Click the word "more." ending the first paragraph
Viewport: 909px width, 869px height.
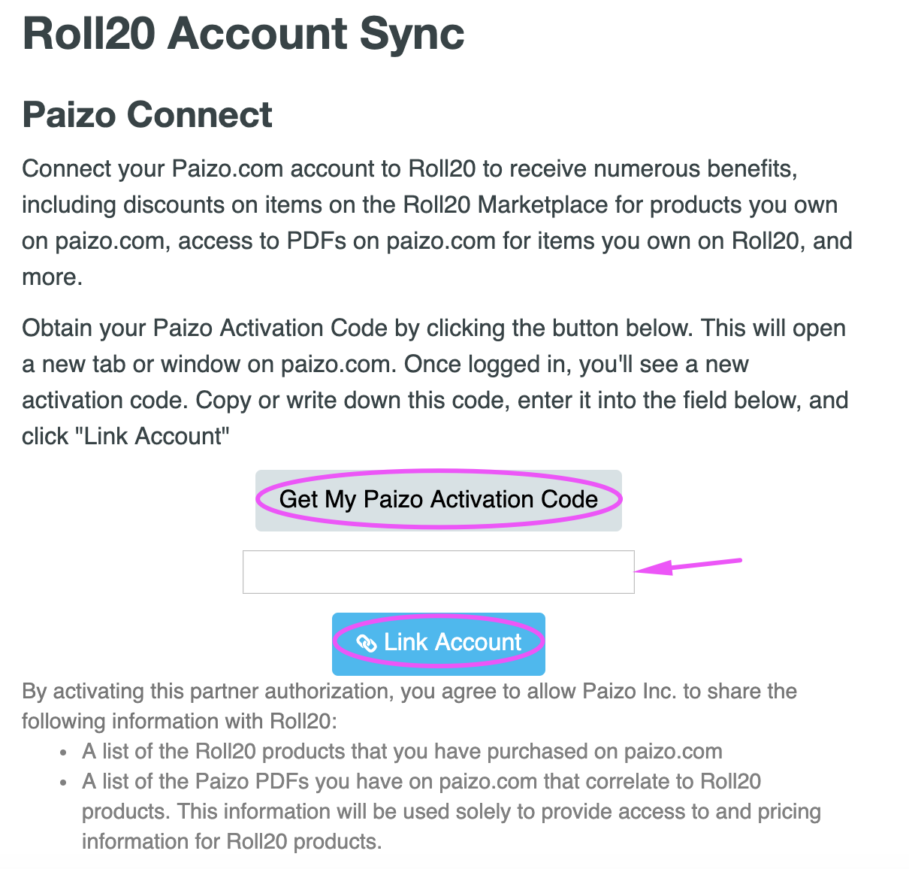pos(52,277)
